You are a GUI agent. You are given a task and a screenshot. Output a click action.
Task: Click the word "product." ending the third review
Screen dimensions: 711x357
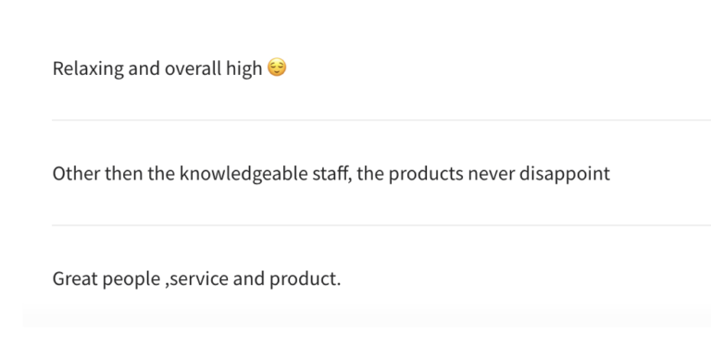[306, 278]
